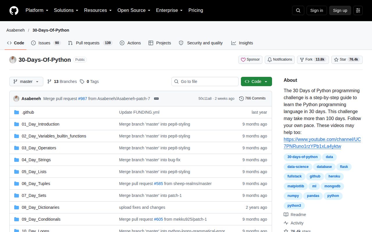Expand the Resources menu
372x232 pixels.
click(x=98, y=10)
